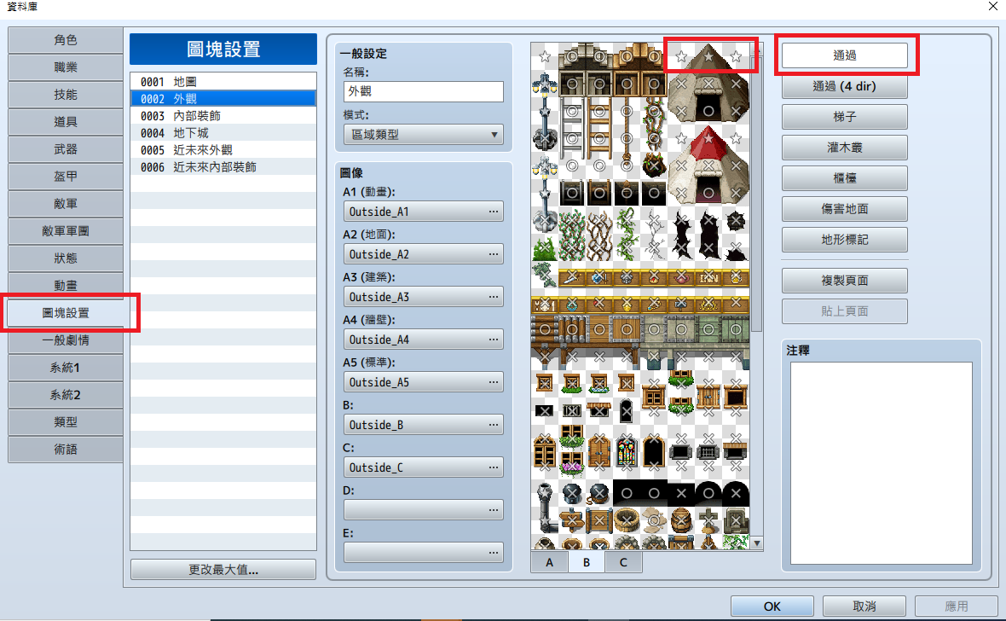Select the beer mug sign tile
The width and height of the screenshot is (1006, 621).
click(736, 276)
